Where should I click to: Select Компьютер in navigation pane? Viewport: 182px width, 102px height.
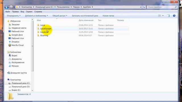tap(16, 80)
